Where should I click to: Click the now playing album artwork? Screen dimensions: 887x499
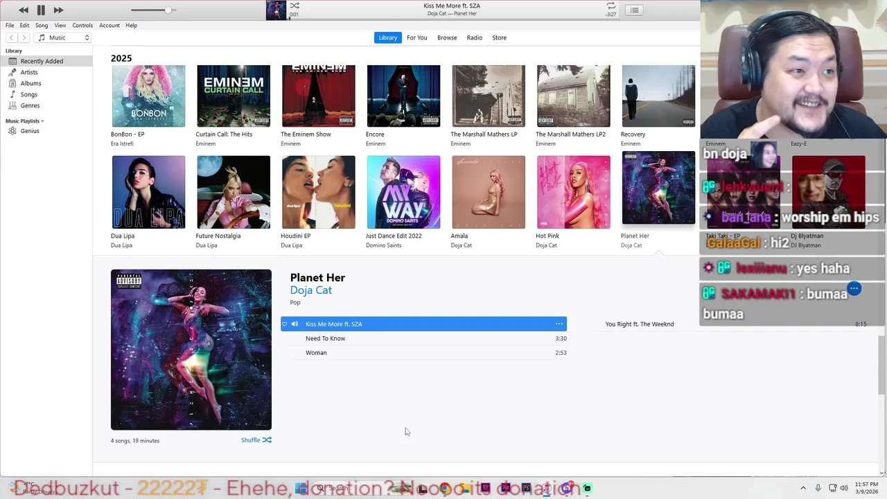(276, 10)
